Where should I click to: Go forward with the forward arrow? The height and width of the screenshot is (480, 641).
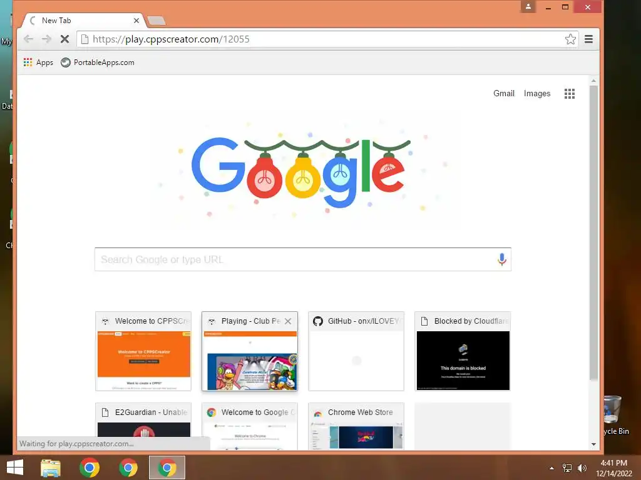click(x=46, y=39)
